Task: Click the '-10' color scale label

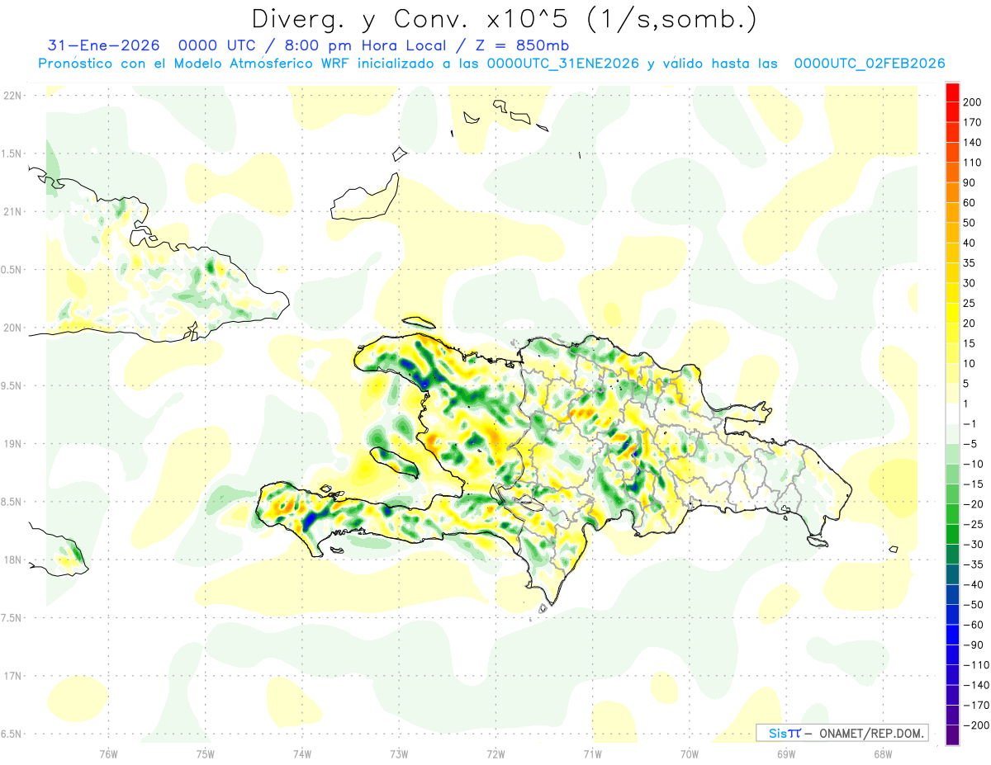Action: pos(973,464)
